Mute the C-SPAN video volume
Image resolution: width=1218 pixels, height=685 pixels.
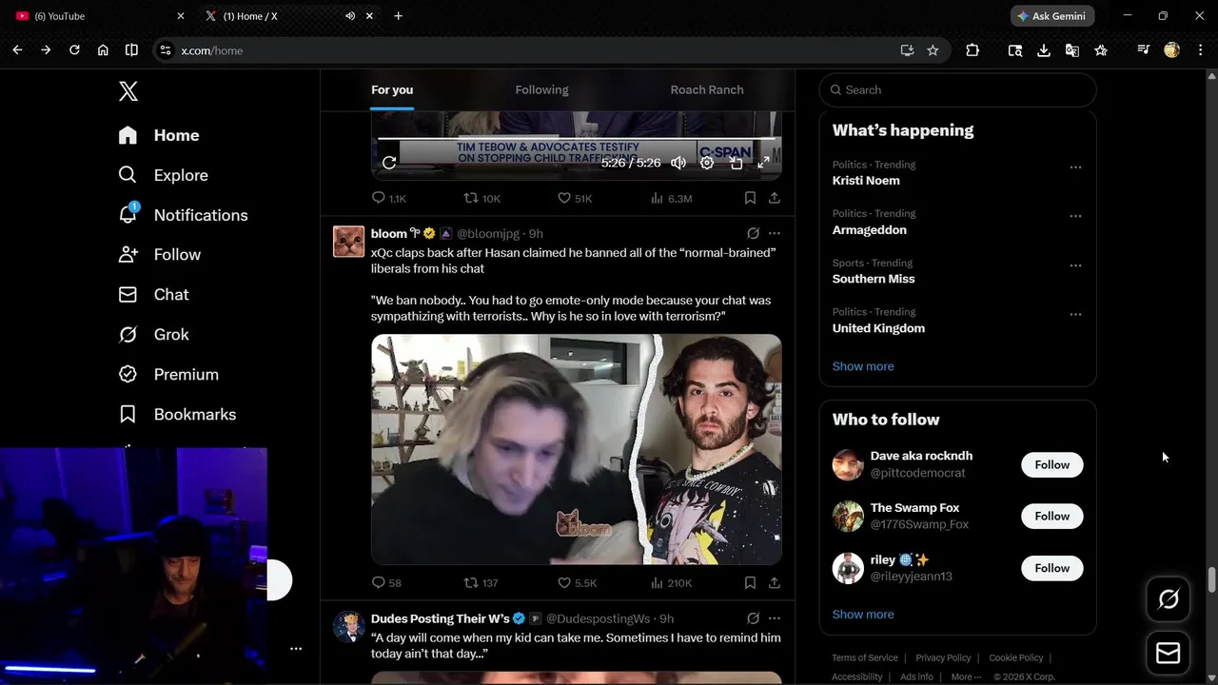pos(678,163)
